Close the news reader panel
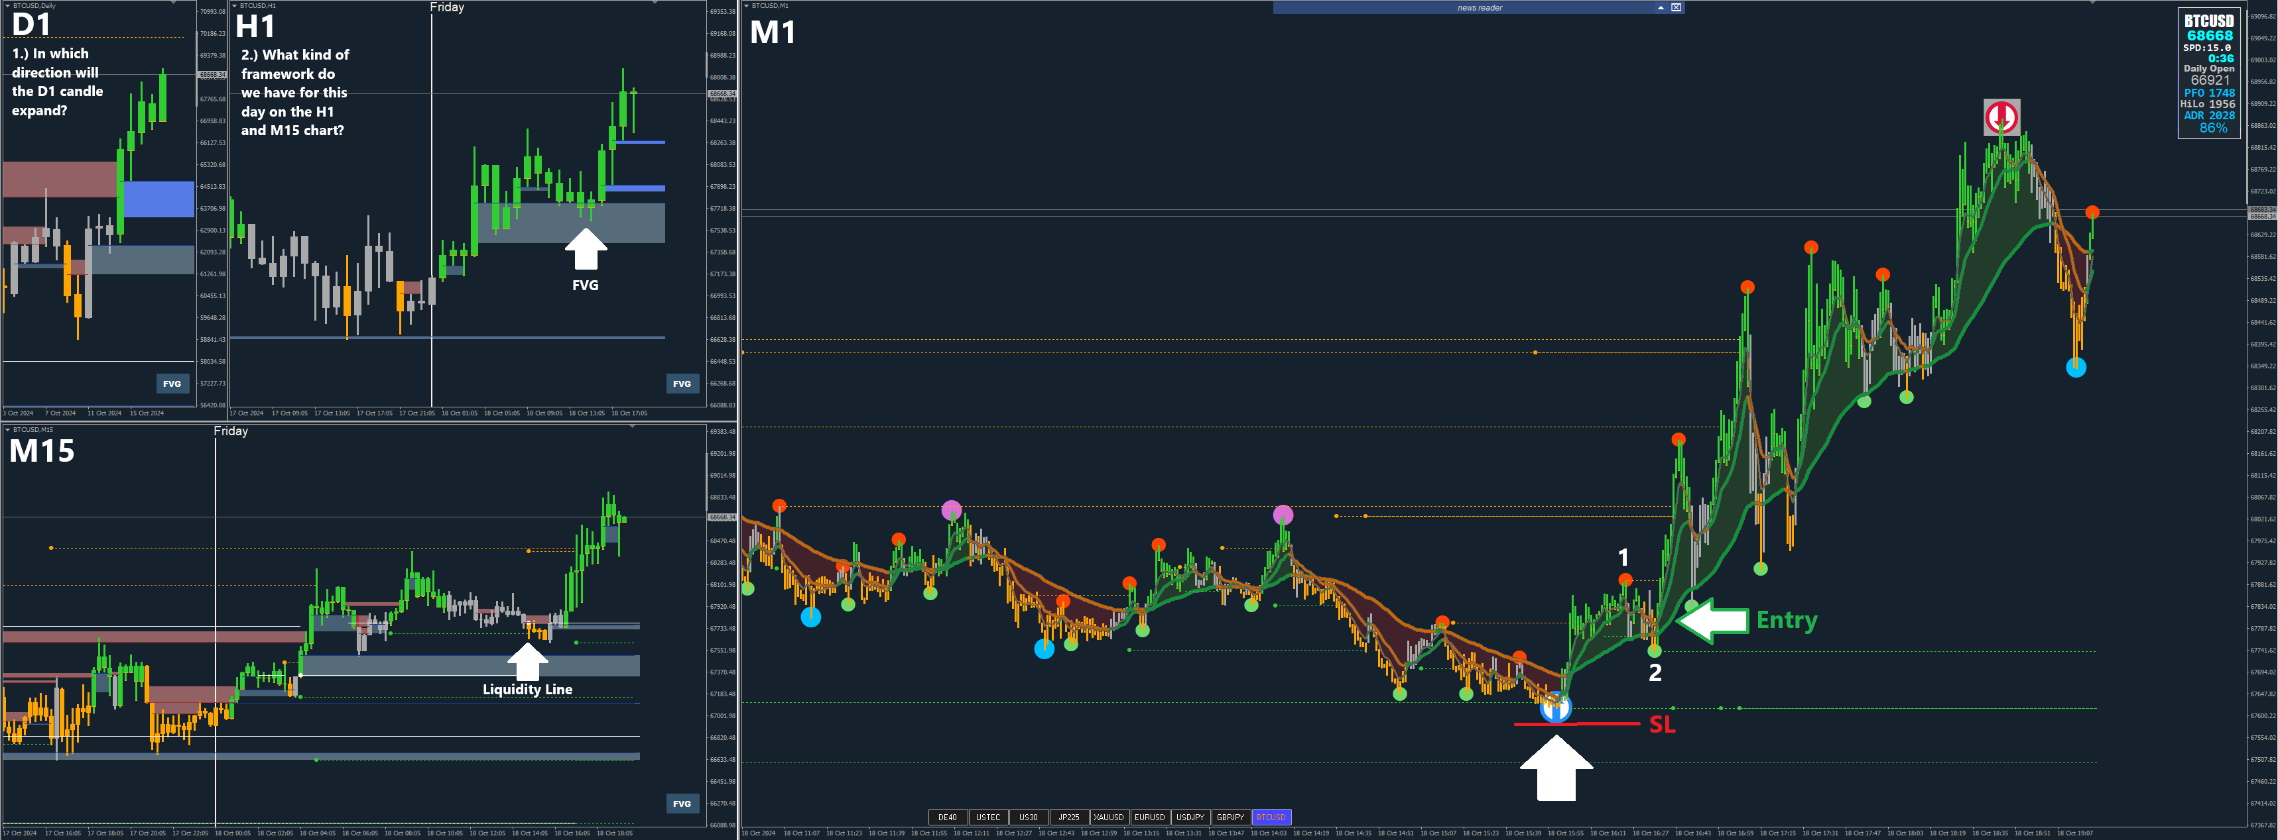Image resolution: width=2278 pixels, height=840 pixels. point(1676,7)
